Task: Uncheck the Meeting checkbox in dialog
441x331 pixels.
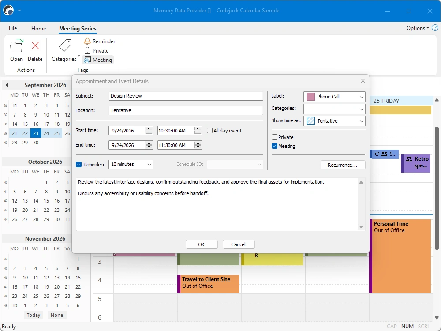Action: tap(274, 146)
